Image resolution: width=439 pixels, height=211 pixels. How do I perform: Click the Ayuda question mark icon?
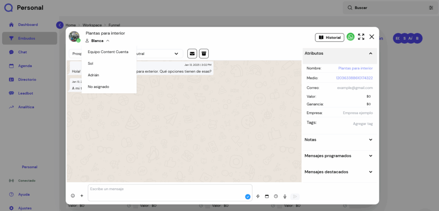[11, 194]
